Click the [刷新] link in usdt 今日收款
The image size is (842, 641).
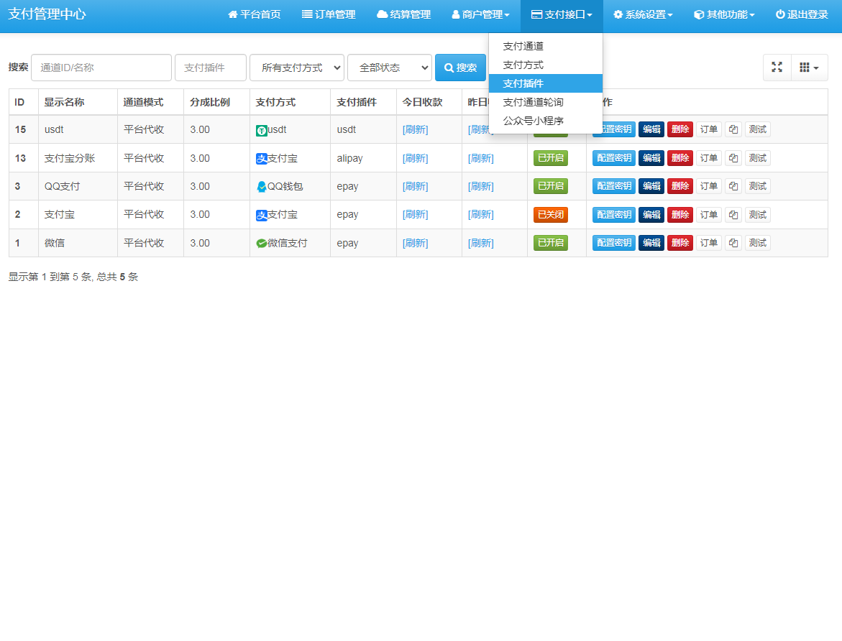point(415,129)
